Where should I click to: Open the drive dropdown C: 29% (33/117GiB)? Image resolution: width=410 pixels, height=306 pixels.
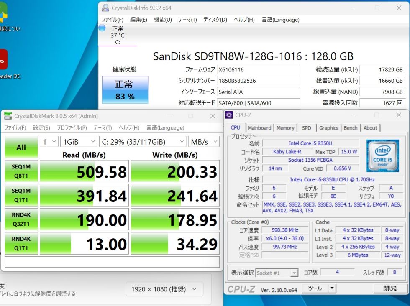coord(143,142)
